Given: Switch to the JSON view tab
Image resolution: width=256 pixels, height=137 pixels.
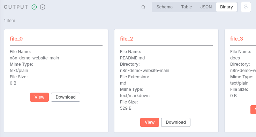Looking at the screenshot, I should coord(206,7).
